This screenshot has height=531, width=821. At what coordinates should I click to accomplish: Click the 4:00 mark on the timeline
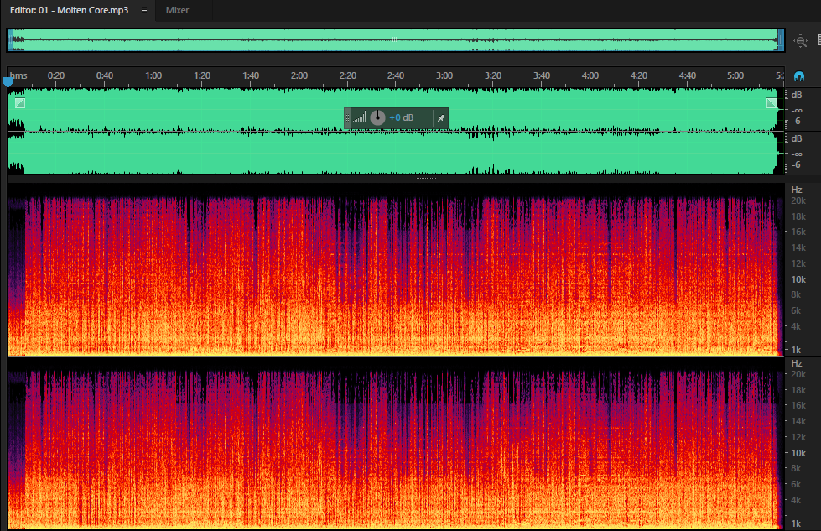[x=590, y=75]
